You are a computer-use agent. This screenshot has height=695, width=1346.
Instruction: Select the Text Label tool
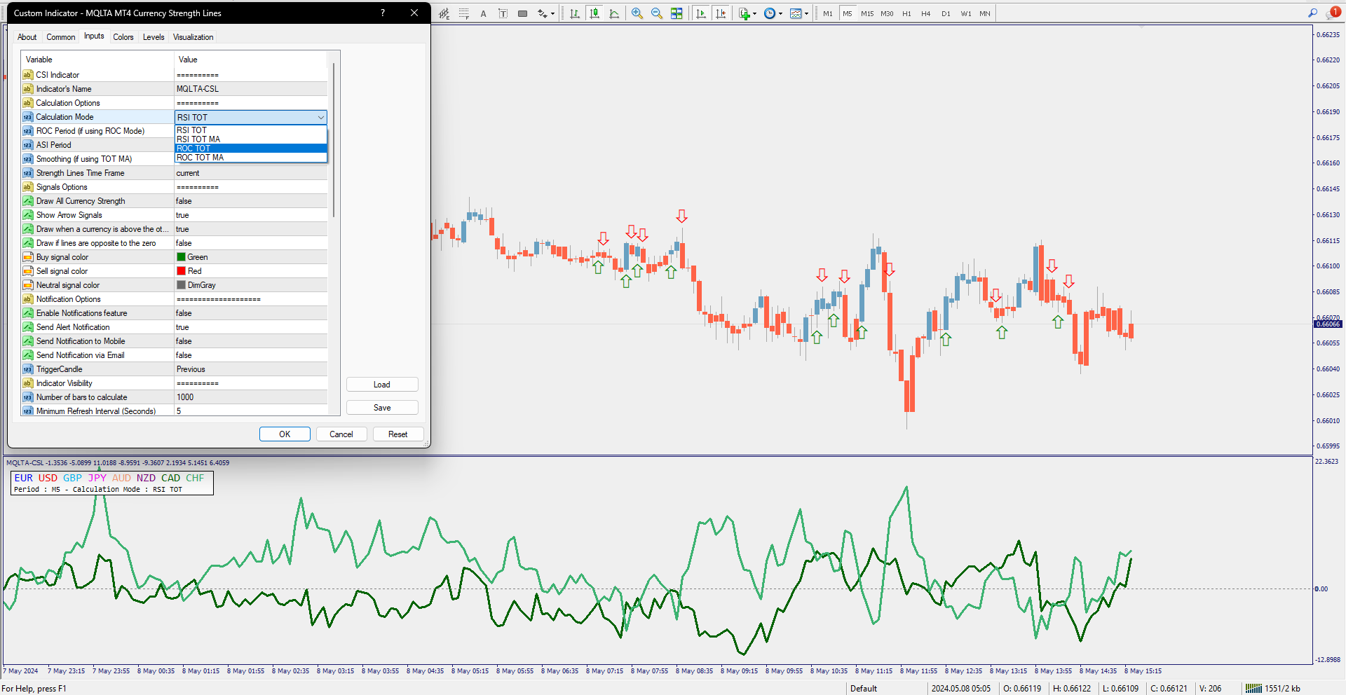tap(503, 13)
